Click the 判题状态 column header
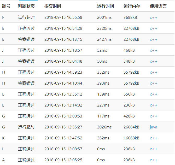The height and width of the screenshot is (165, 175). tap(26, 6)
